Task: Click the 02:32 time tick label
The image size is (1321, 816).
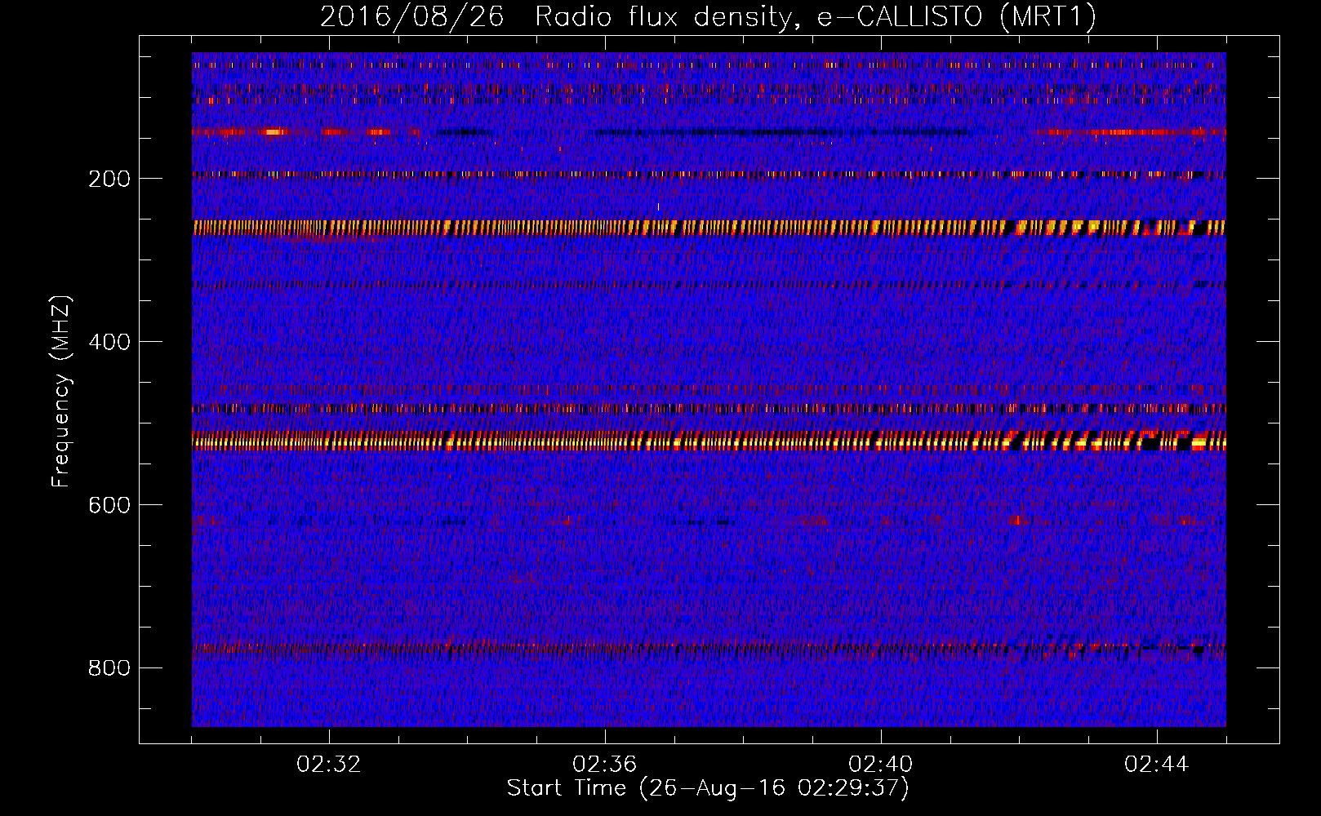Action: click(329, 764)
